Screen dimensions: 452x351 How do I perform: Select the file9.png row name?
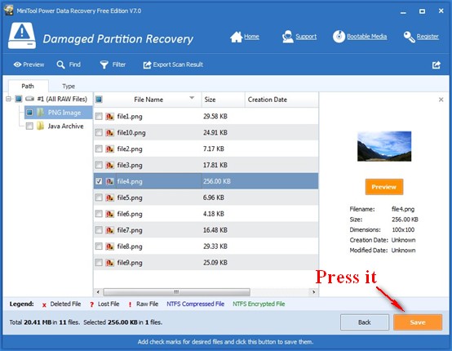(130, 263)
